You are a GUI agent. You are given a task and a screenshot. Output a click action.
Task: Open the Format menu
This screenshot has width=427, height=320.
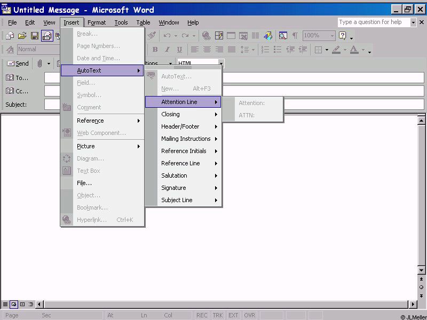point(97,22)
